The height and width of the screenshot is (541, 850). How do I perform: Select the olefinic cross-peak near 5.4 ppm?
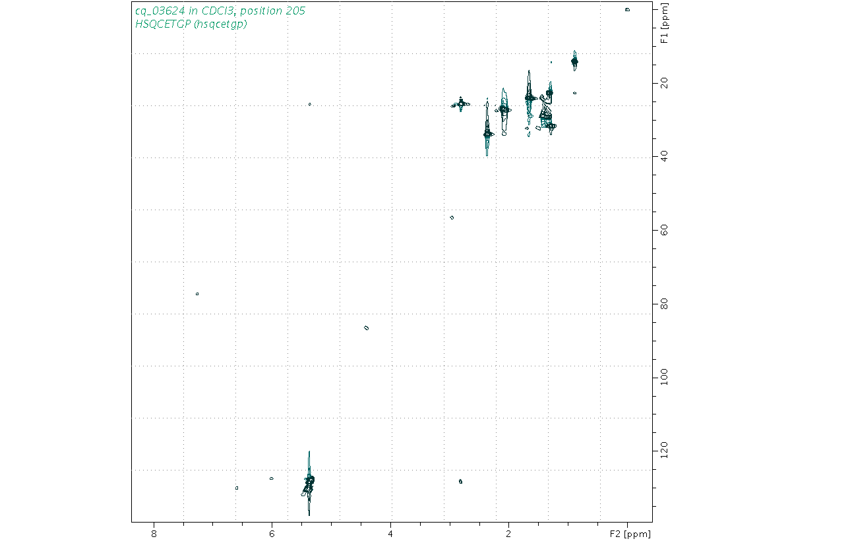[309, 484]
